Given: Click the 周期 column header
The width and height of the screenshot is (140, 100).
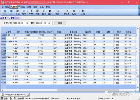Looking at the screenshot, I should tap(108, 32).
